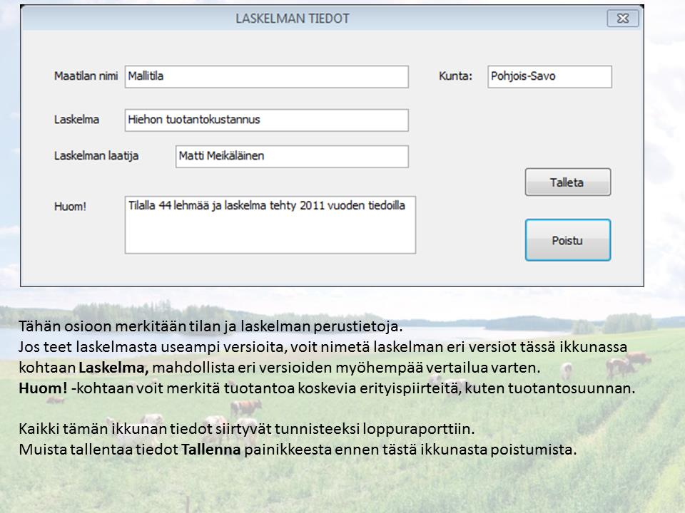Click the 'Laskelman laatija' label

point(96,156)
